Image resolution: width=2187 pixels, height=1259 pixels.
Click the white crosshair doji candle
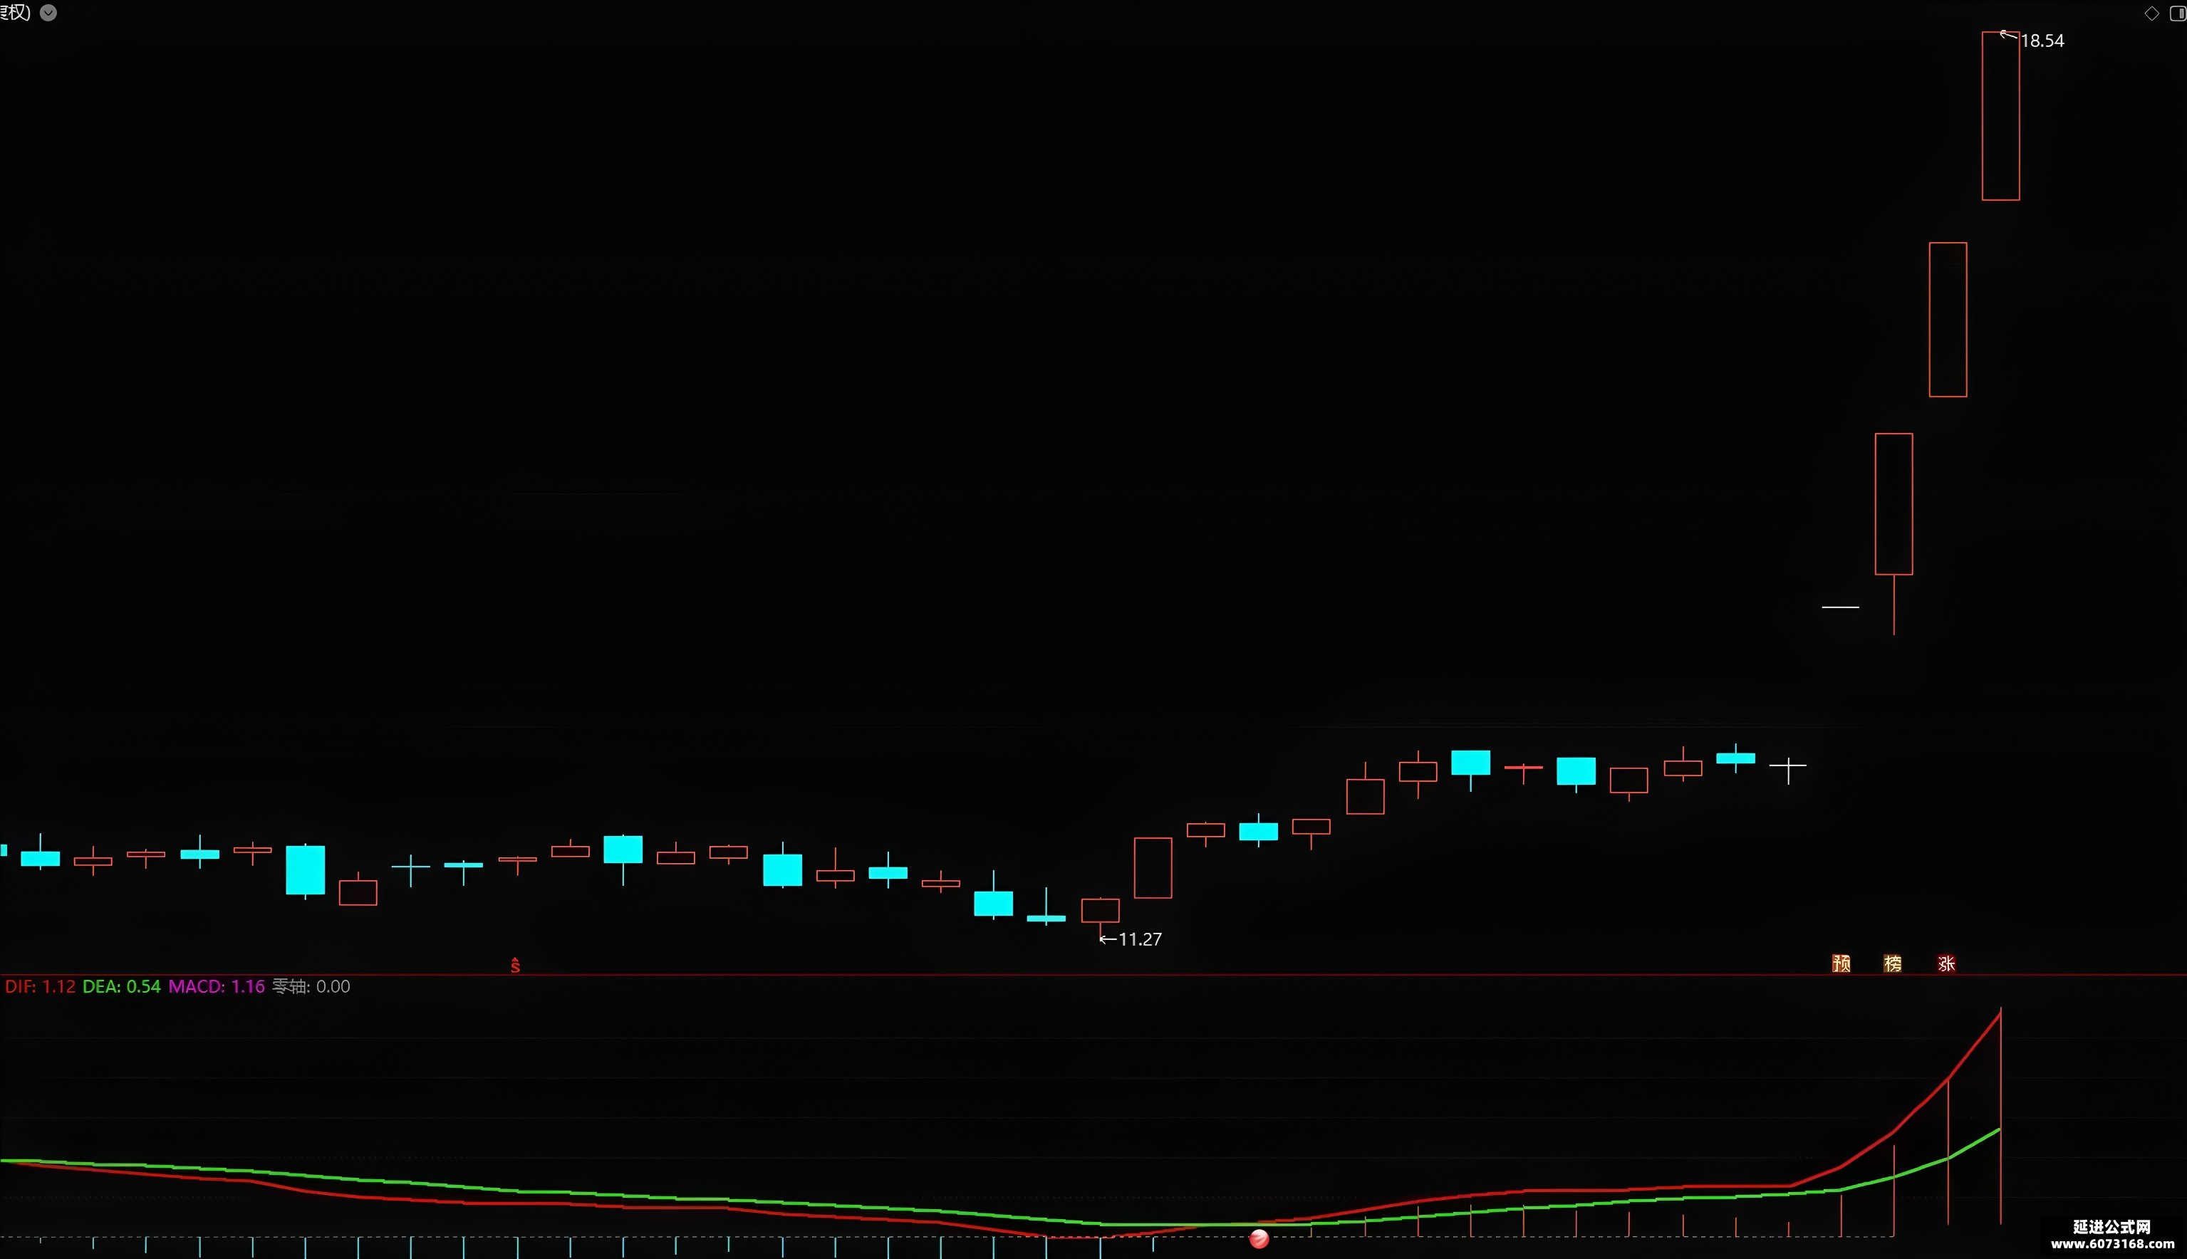pyautogui.click(x=1787, y=767)
